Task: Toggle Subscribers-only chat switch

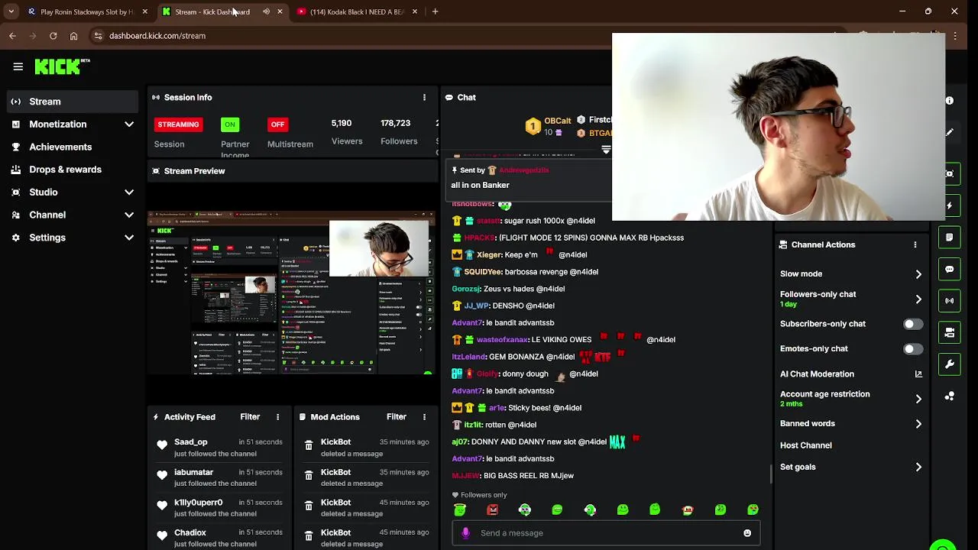Action: [913, 324]
